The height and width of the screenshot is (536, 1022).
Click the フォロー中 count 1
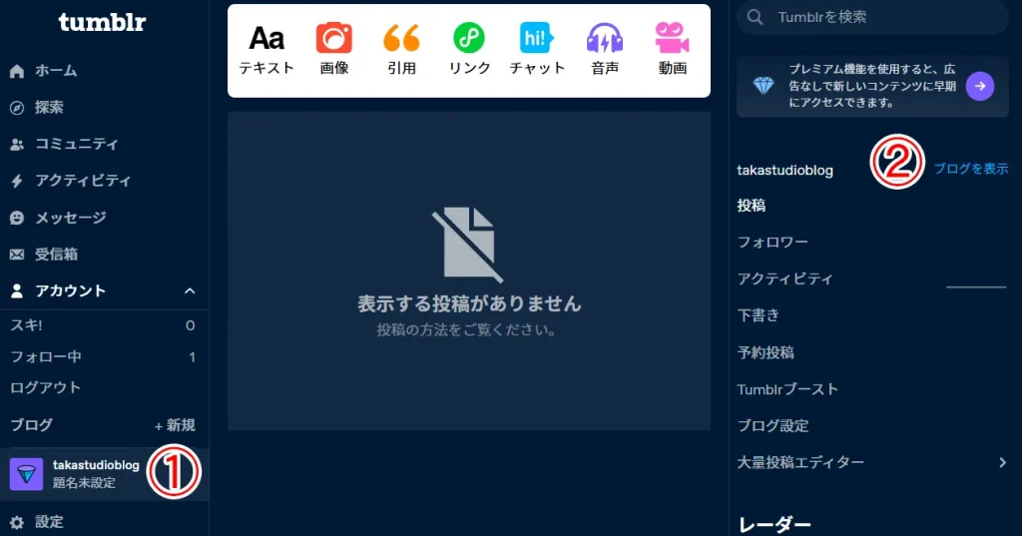192,356
